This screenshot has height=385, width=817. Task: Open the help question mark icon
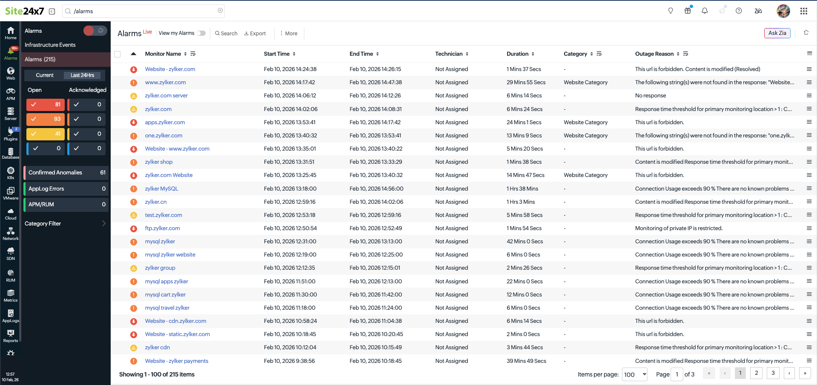coord(739,11)
